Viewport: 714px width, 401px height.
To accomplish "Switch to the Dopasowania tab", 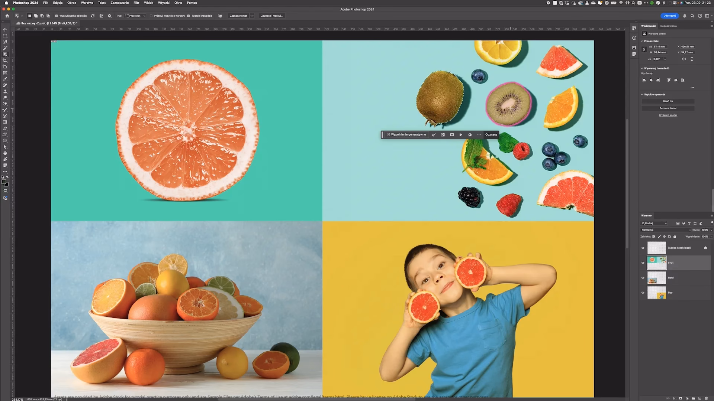I will 668,26.
